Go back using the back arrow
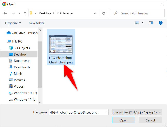Viewport: 167px width, 127px height. click(x=5, y=13)
